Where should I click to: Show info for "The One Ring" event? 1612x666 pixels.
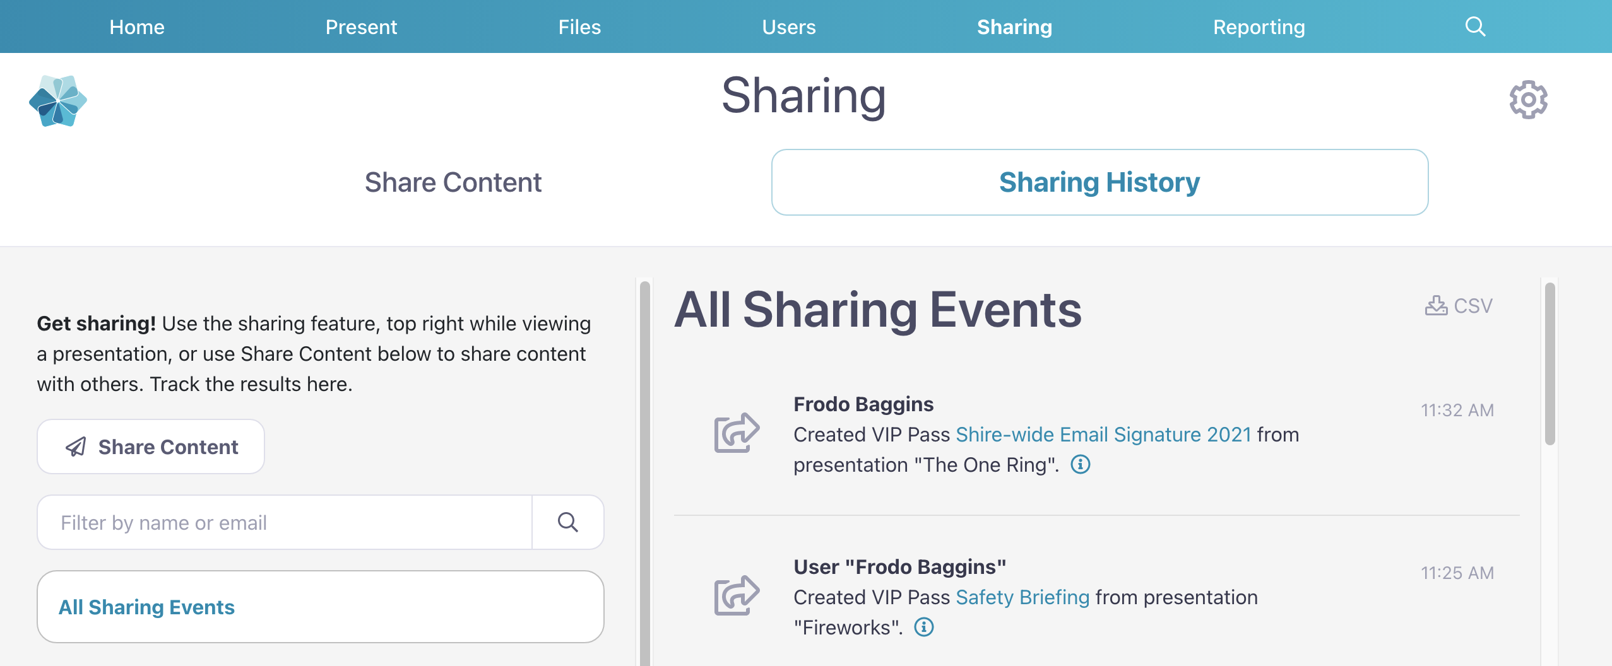coord(1081,465)
